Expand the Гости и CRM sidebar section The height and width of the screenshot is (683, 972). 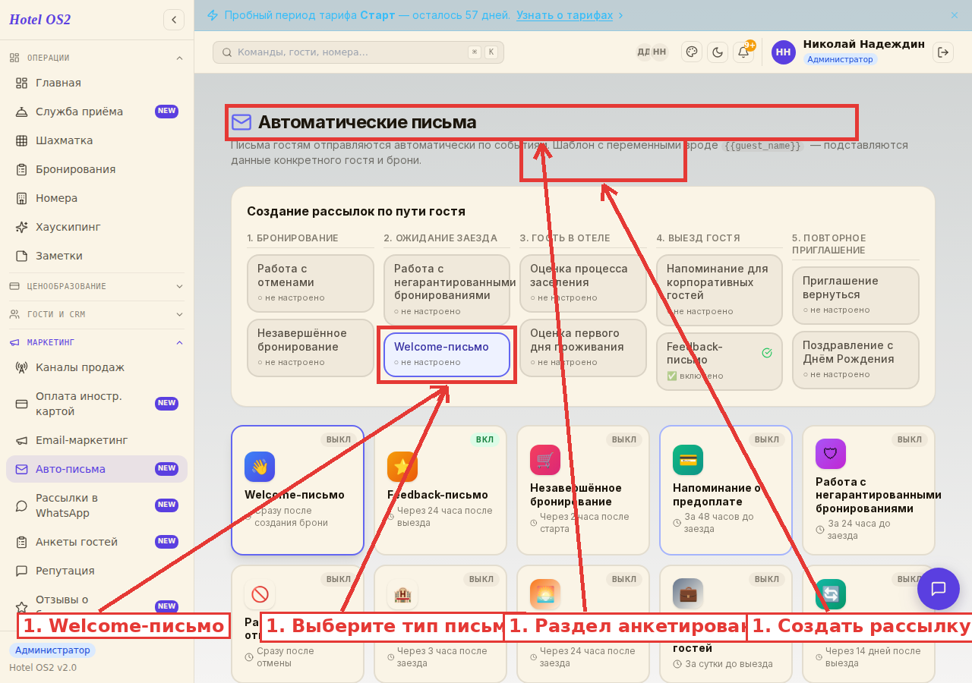(96, 314)
